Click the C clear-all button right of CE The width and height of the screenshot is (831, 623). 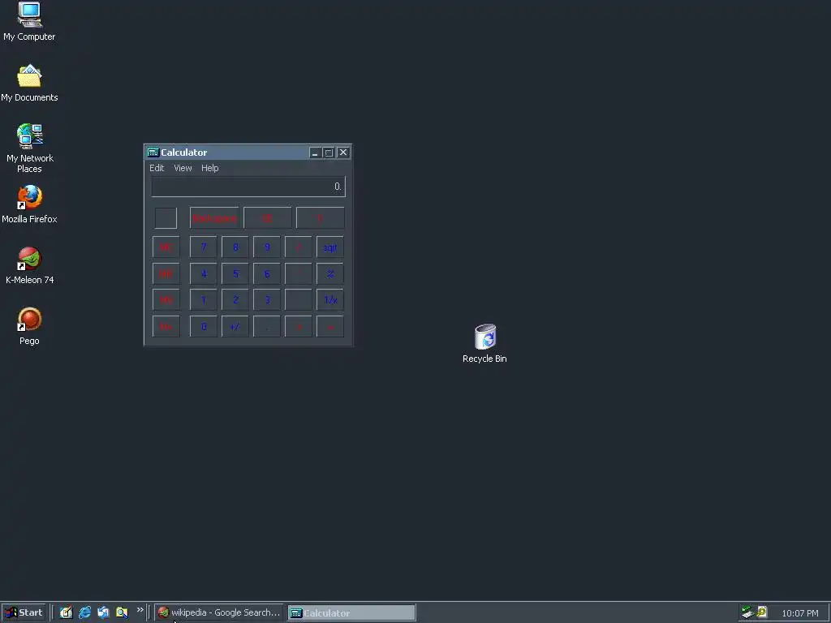tap(320, 217)
